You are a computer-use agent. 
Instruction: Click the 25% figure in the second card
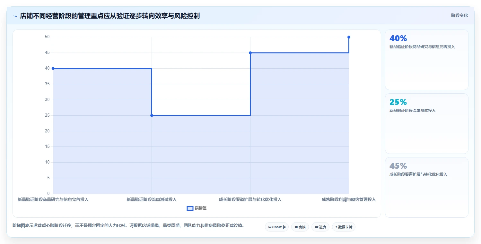pos(398,102)
